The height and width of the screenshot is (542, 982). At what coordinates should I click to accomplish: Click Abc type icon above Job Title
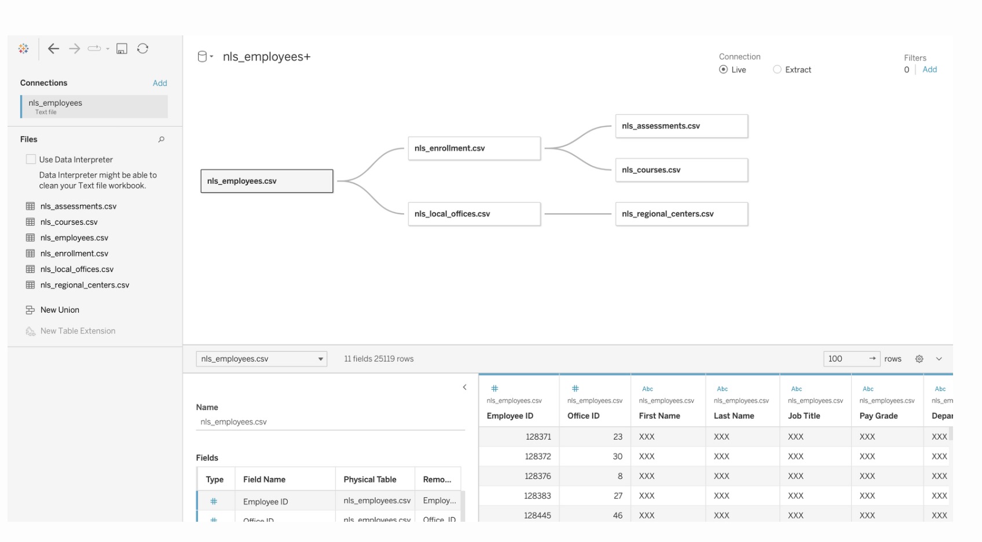796,389
